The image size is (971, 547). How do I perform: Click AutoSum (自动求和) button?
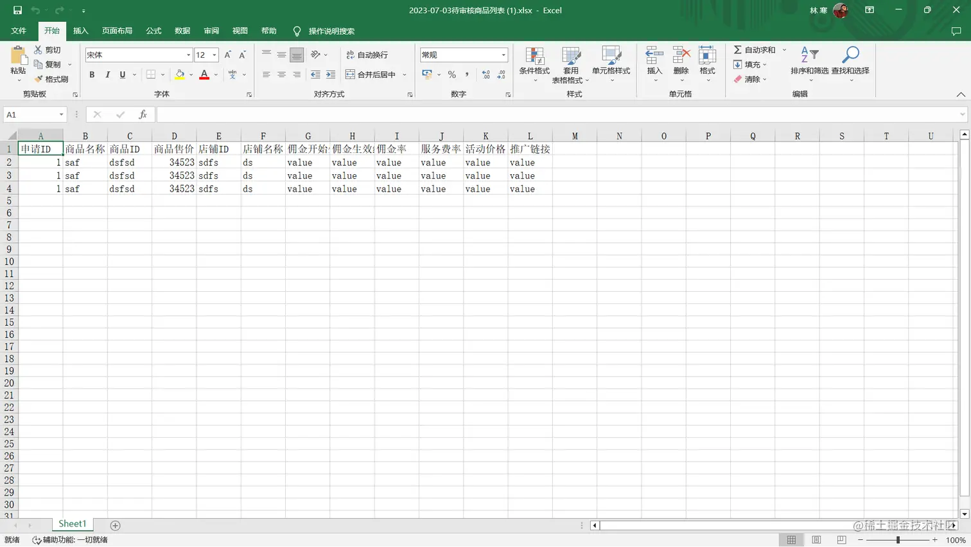[755, 49]
